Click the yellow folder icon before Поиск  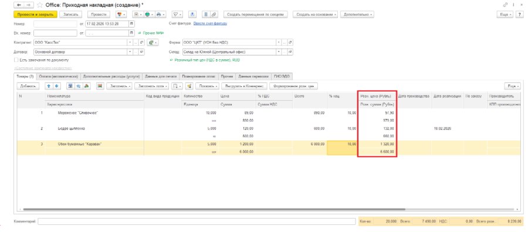tap(189, 86)
